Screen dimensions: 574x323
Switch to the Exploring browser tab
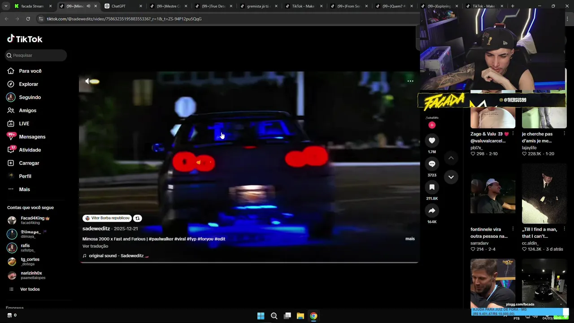tap(439, 6)
